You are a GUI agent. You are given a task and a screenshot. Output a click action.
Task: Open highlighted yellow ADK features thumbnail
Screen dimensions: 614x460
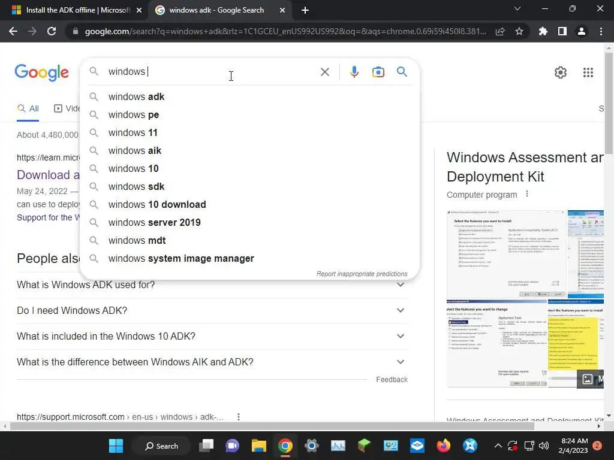point(576,343)
